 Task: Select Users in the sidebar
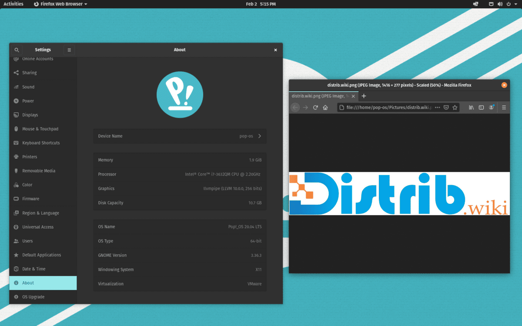click(x=43, y=241)
